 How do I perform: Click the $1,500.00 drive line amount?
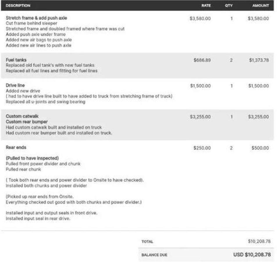point(258,86)
